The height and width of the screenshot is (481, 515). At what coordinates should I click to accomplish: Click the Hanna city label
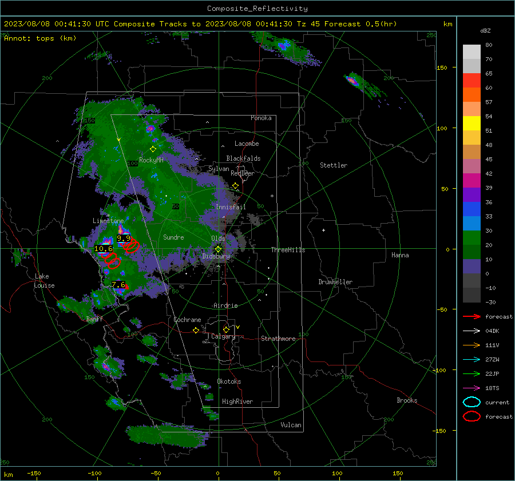pyautogui.click(x=400, y=255)
